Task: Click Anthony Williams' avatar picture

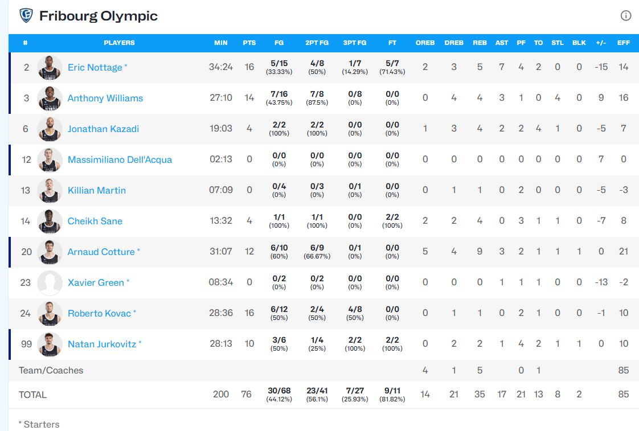Action: point(50,98)
